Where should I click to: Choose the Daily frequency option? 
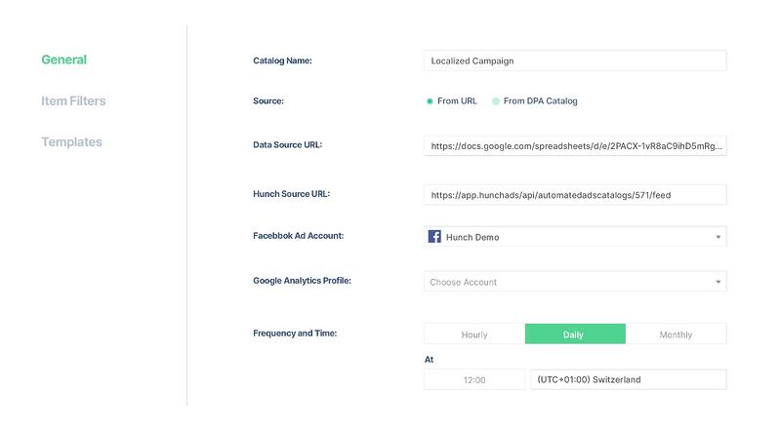[x=574, y=334]
